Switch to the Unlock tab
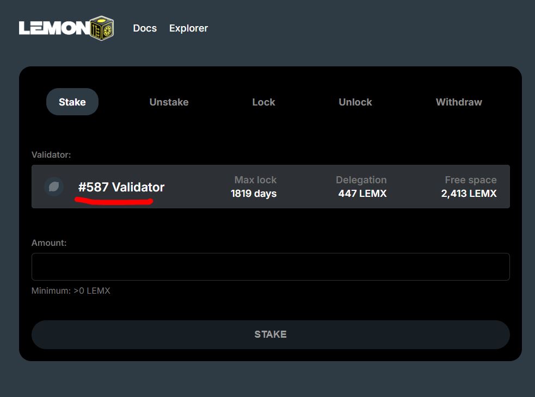The height and width of the screenshot is (397, 535). coord(355,102)
